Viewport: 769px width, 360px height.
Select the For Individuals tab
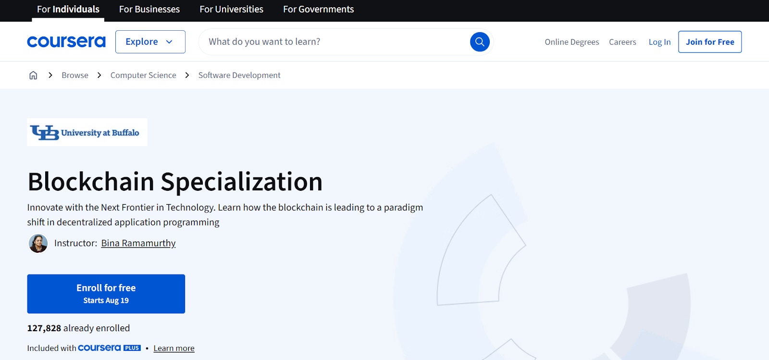pos(68,10)
